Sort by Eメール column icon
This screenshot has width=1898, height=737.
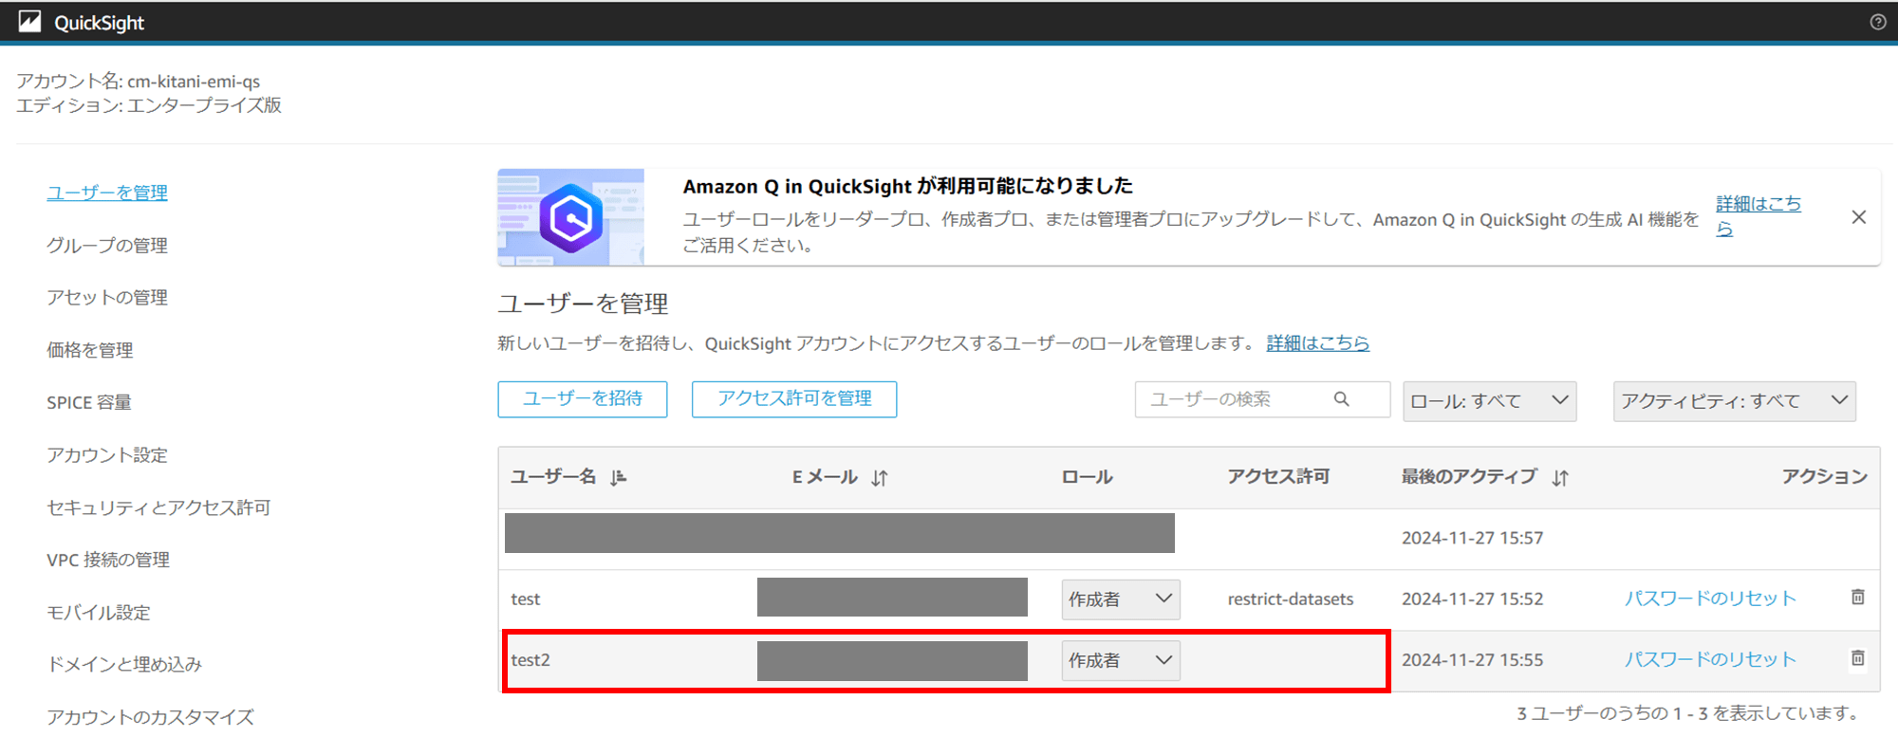point(880,477)
